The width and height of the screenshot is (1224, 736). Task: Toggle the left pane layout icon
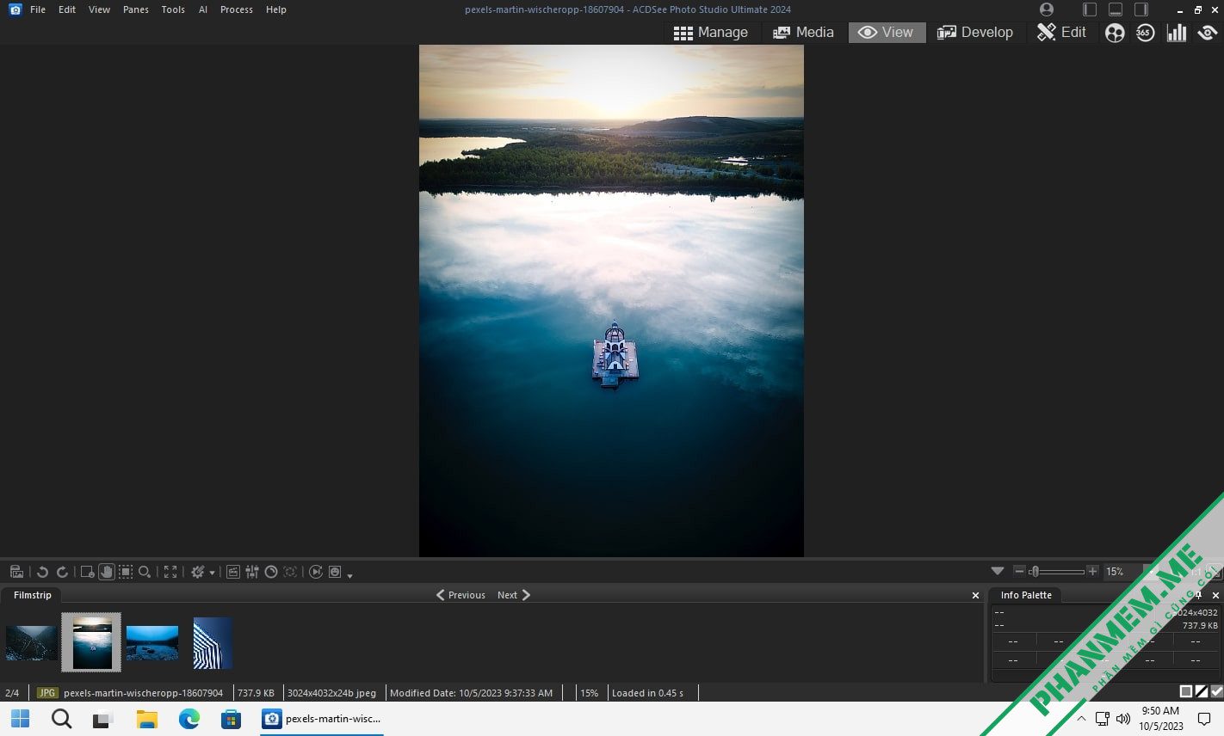coord(1090,9)
